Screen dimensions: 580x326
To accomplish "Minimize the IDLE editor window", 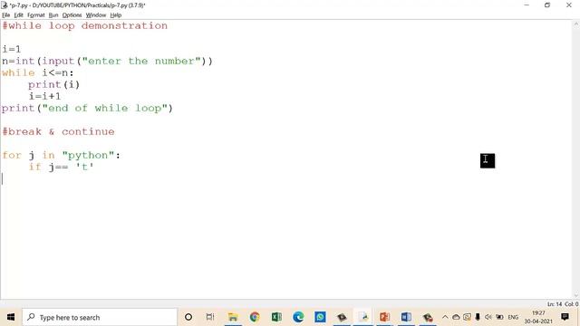I will coord(527,5).
